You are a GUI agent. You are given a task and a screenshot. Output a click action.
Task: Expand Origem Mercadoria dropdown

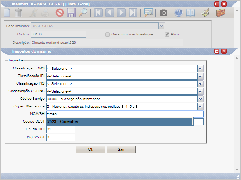[200, 107]
